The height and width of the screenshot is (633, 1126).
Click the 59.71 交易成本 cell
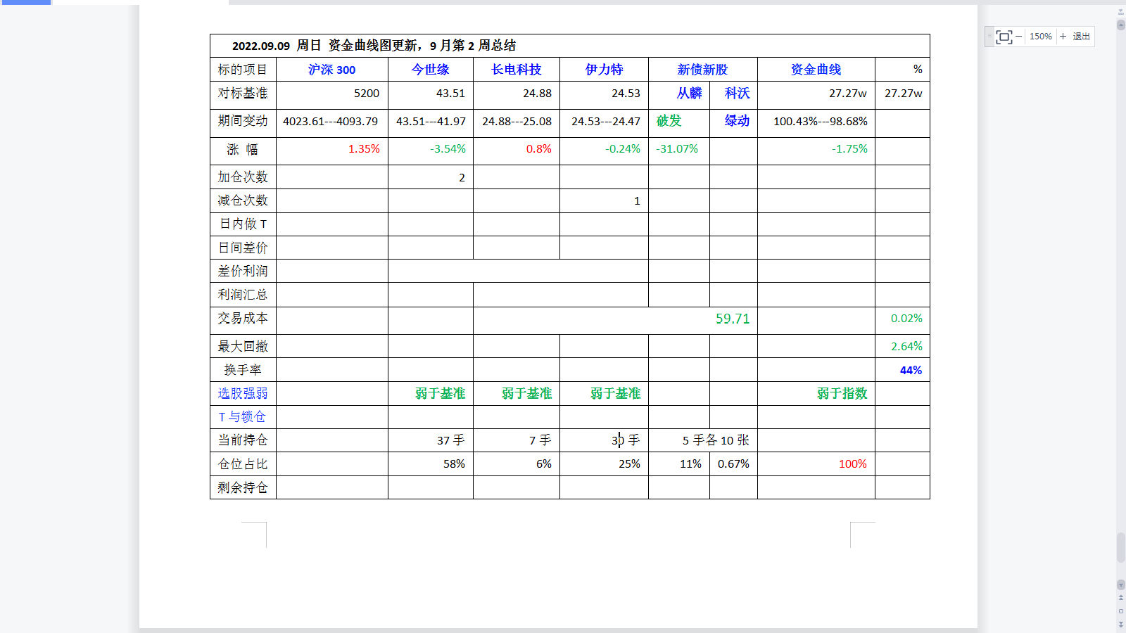pos(733,319)
